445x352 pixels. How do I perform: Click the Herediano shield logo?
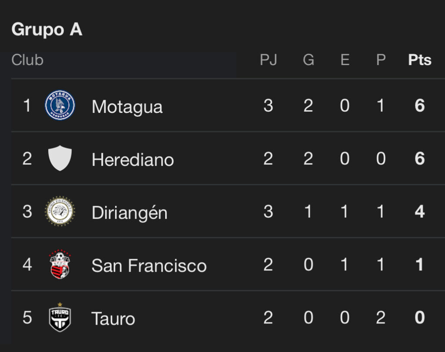[x=60, y=158]
